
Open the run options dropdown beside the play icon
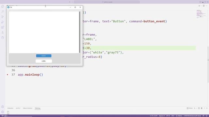[x=201, y=6]
